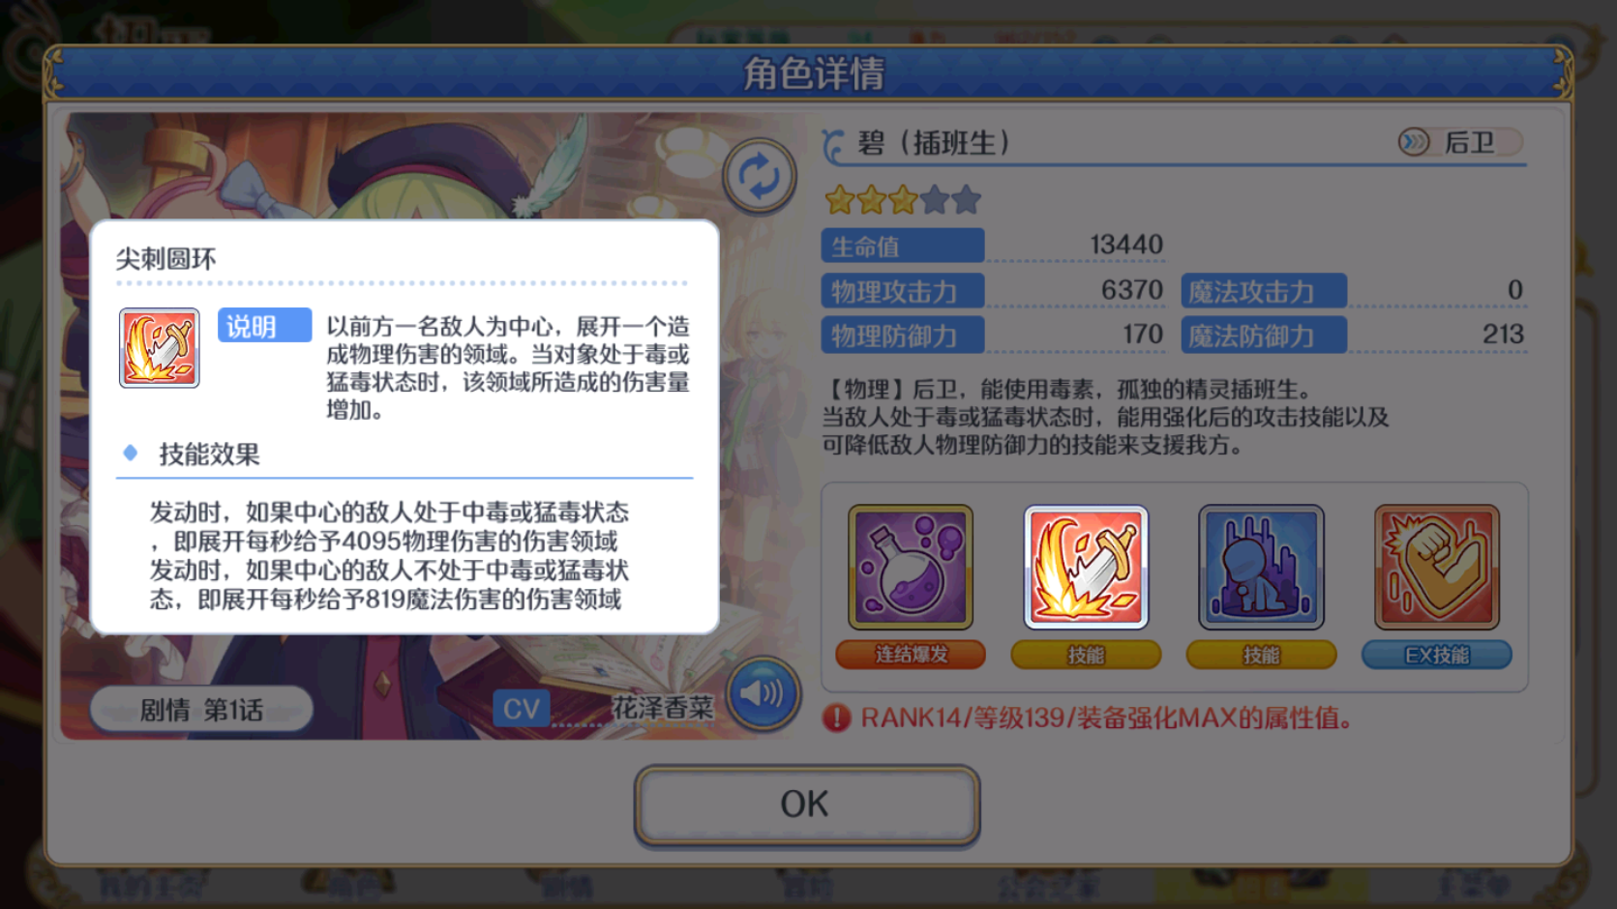
Task: Click the star rarity row
Action: [903, 200]
